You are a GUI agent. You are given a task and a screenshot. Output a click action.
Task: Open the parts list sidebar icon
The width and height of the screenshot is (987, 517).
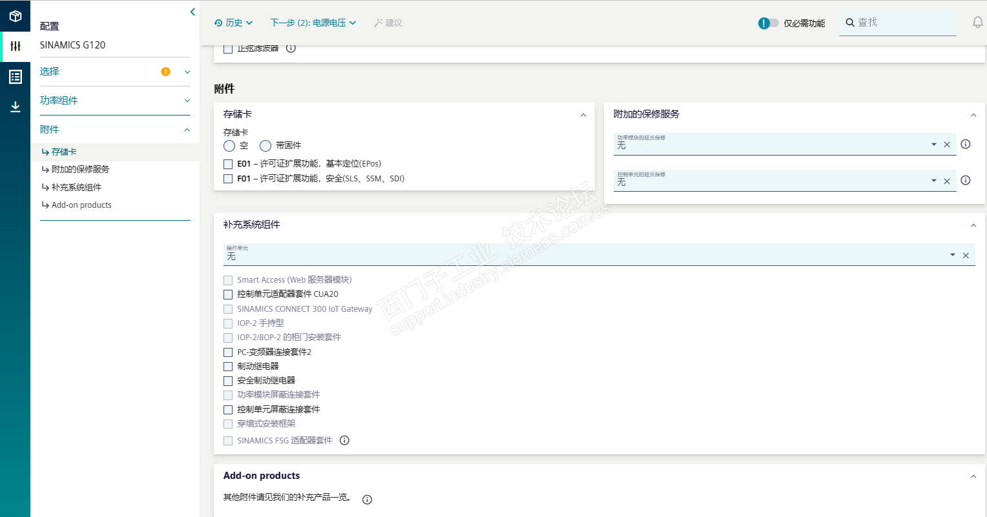tap(16, 77)
